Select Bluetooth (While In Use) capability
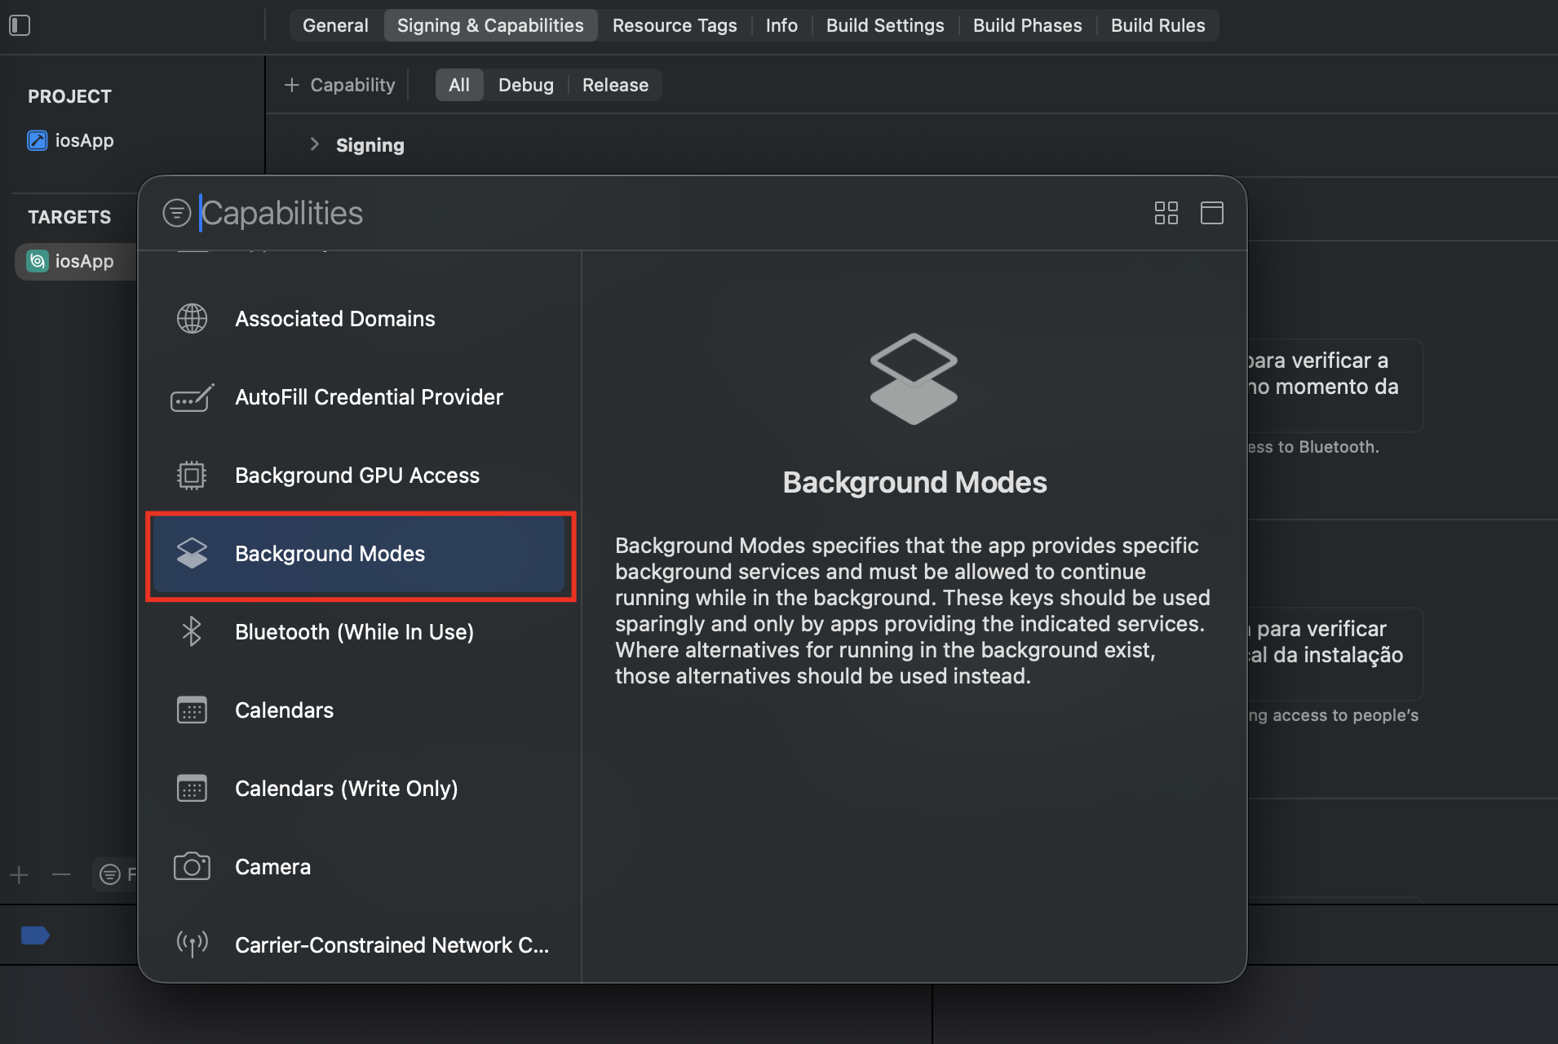Viewport: 1558px width, 1044px height. (359, 632)
